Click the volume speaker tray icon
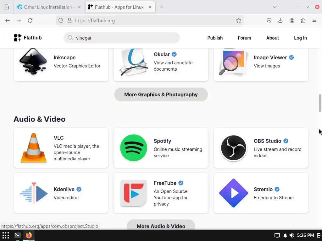 (x=292, y=235)
